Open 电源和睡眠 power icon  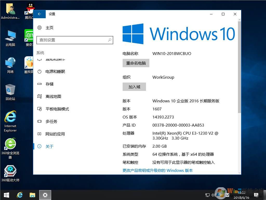pos(39,71)
